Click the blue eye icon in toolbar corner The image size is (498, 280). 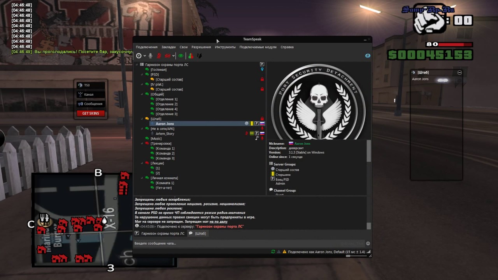368,56
